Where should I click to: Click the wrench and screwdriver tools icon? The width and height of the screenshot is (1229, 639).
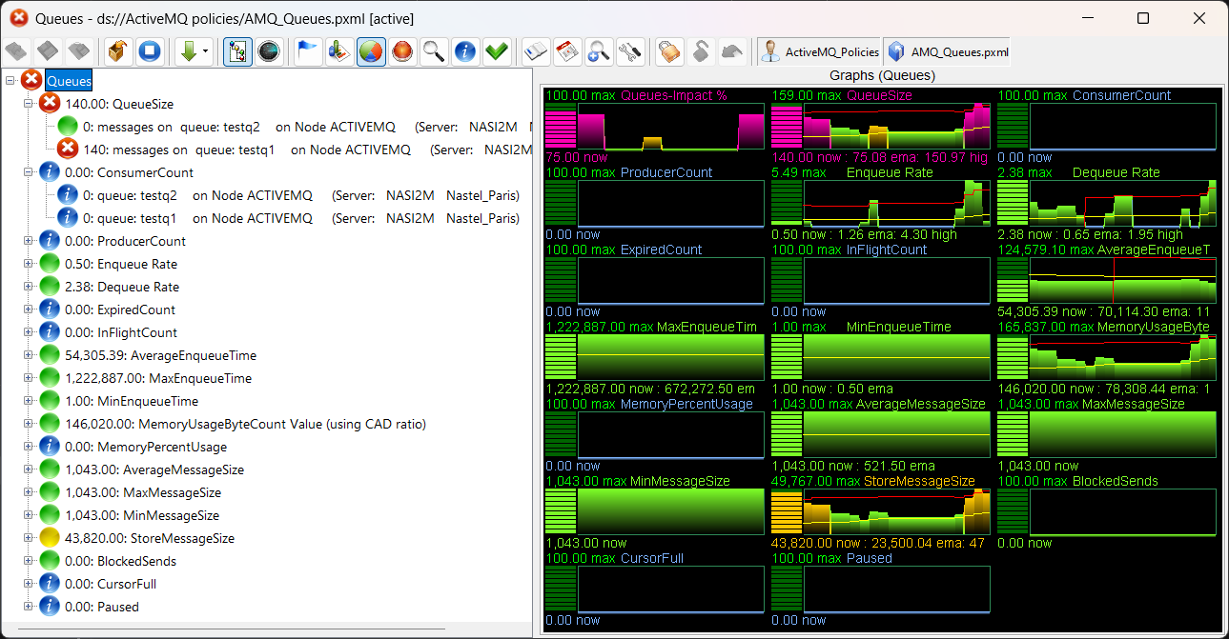629,51
